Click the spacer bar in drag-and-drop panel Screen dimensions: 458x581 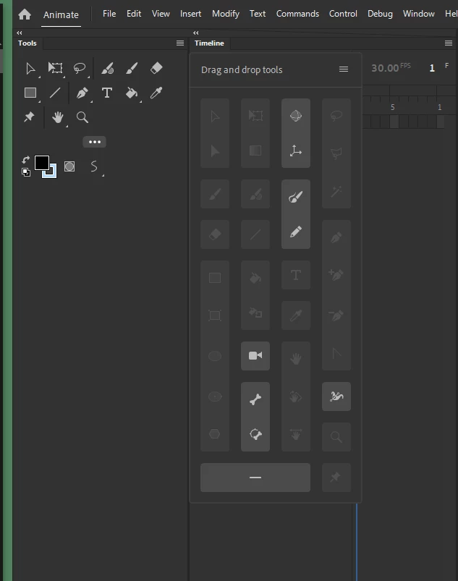(x=255, y=478)
